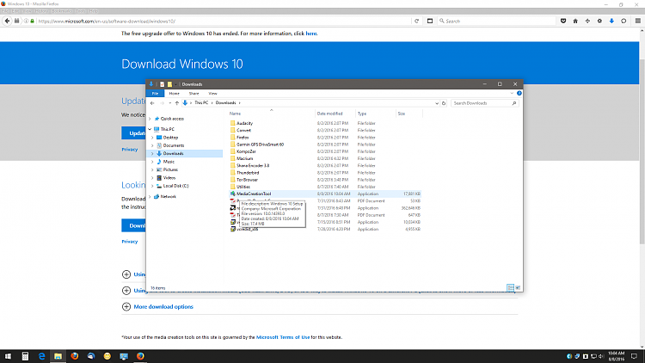
Task: Collapse This PC tree node
Action: pos(150,129)
